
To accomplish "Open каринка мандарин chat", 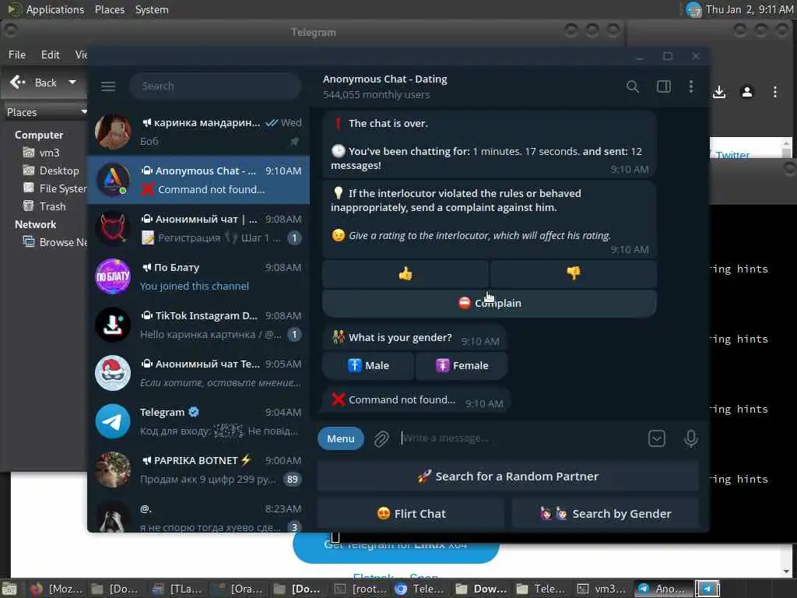I will pyautogui.click(x=198, y=132).
